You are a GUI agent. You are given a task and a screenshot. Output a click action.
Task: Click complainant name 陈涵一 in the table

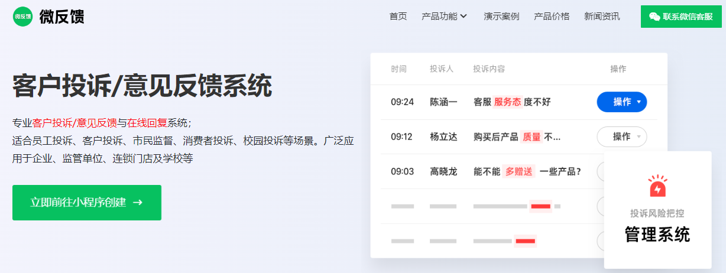(x=443, y=102)
